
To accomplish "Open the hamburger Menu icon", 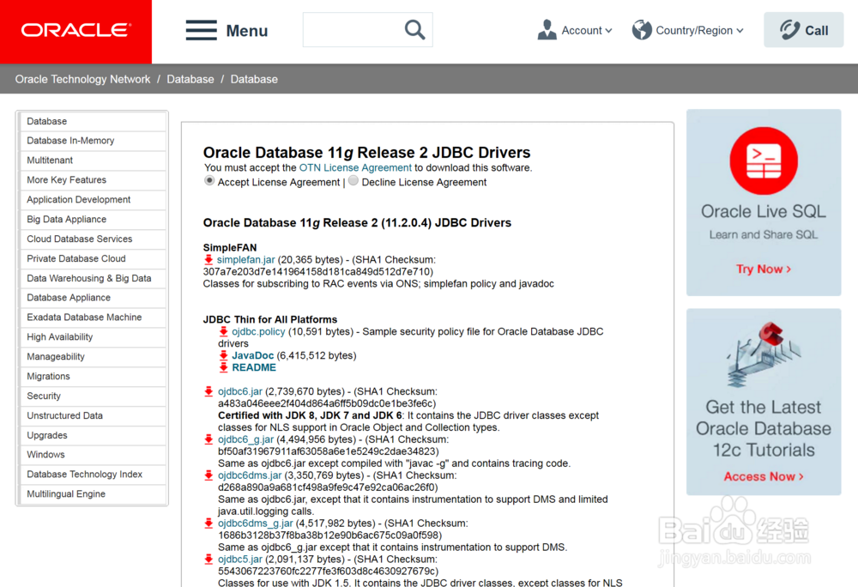I will pos(201,30).
